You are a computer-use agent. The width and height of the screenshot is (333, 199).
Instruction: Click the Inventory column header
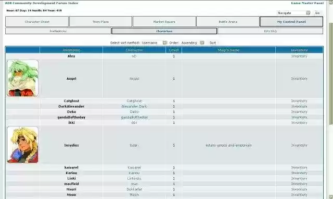point(299,50)
